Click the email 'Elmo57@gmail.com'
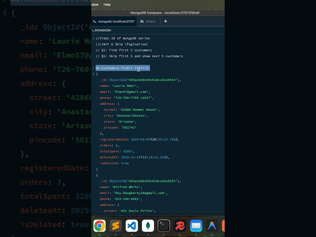 (x=132, y=92)
